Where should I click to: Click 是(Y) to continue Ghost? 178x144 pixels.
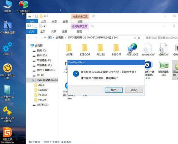[114, 90]
